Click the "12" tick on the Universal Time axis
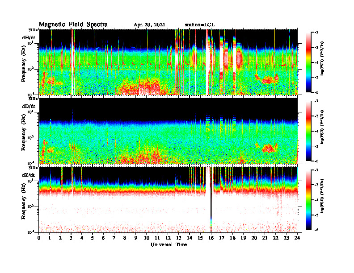The width and height of the screenshot is (354, 273). tap(168, 238)
